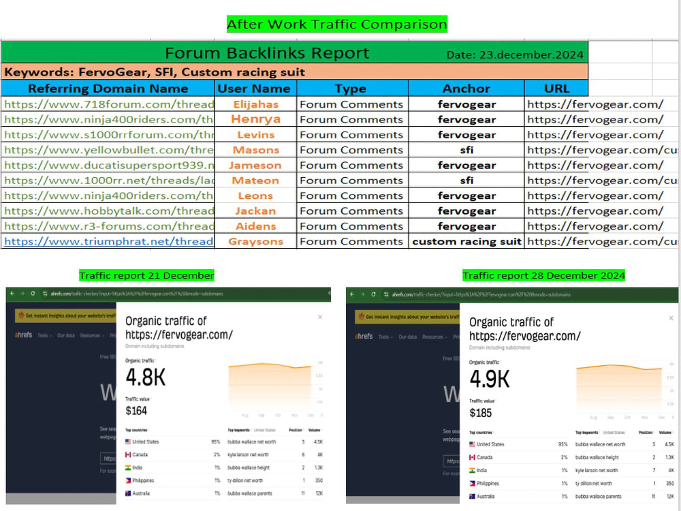Click site settings icon in 21 December address bar
The width and height of the screenshot is (681, 511).
click(x=44, y=294)
